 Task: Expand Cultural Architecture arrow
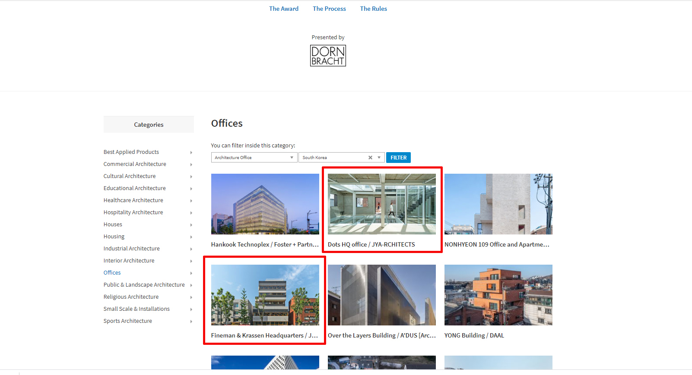coord(191,177)
